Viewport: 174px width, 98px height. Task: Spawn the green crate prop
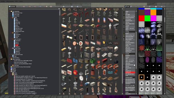pyautogui.click(x=93, y=61)
